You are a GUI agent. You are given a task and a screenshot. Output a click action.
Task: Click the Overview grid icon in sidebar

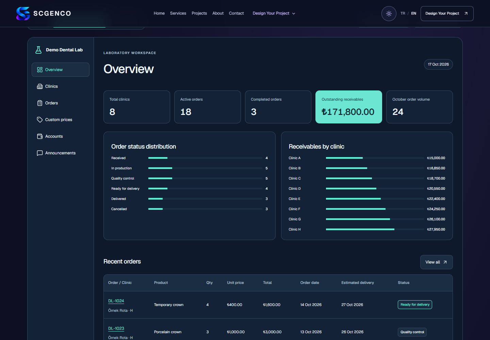40,70
